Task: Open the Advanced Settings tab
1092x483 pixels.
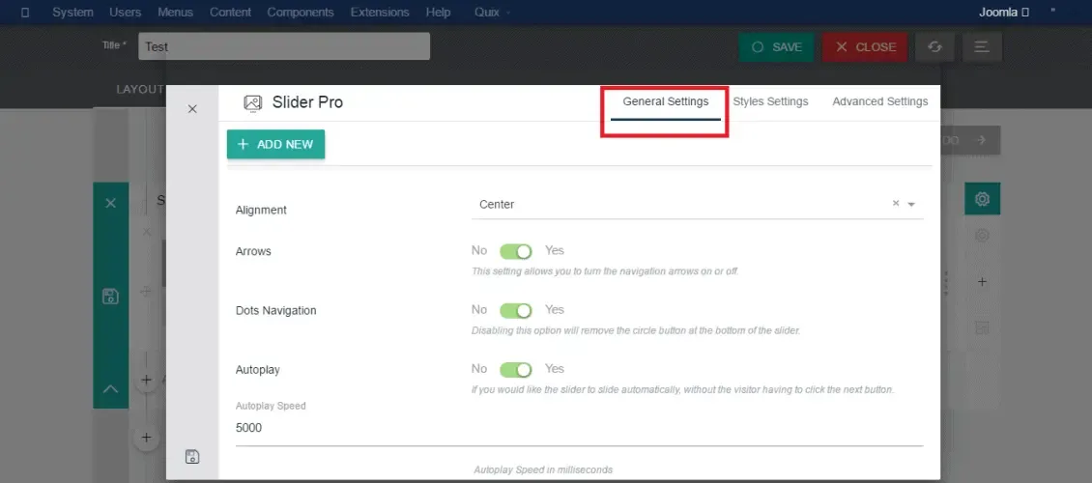Action: click(x=880, y=101)
